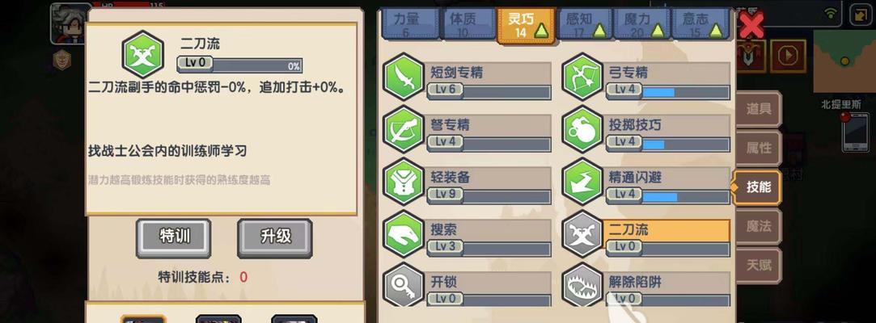Viewport: 876px width, 323px height.
Task: Select the 搜索 search skill icon
Action: [404, 234]
